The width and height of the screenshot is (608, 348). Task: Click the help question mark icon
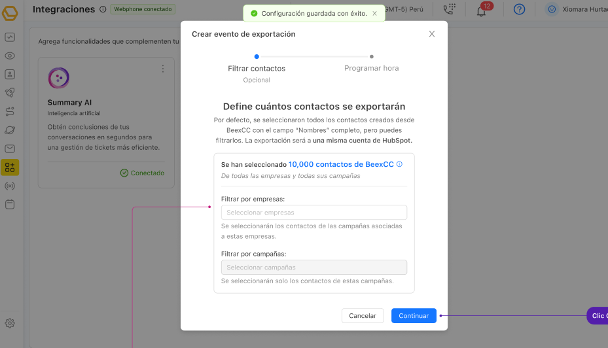tap(519, 10)
